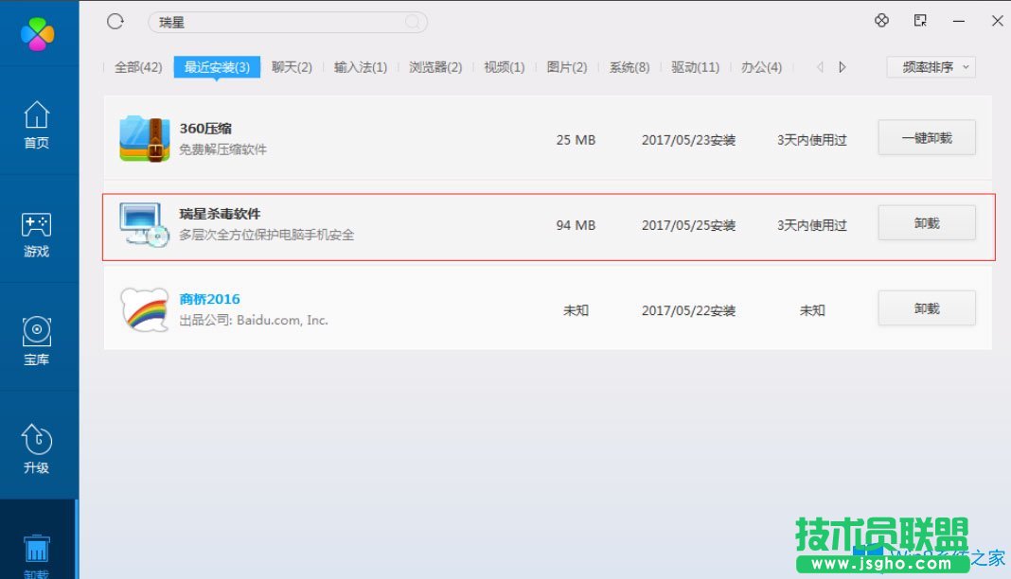Expand hidden categories with the right arrow chevron

point(842,66)
